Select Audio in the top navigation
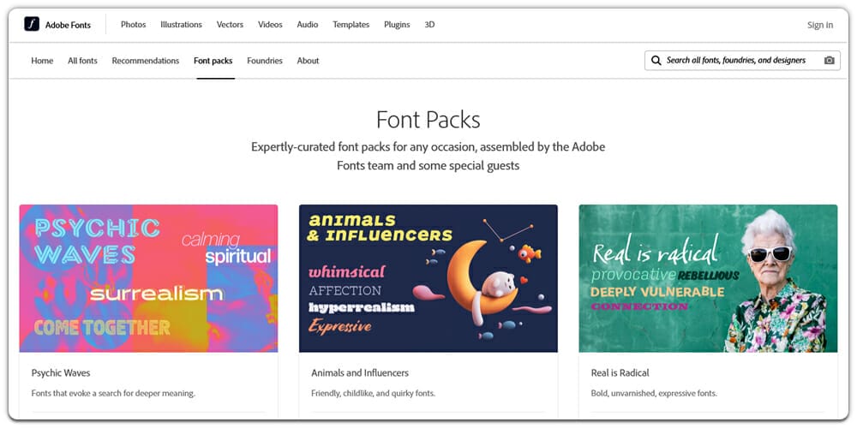This screenshot has width=857, height=428. [x=308, y=25]
